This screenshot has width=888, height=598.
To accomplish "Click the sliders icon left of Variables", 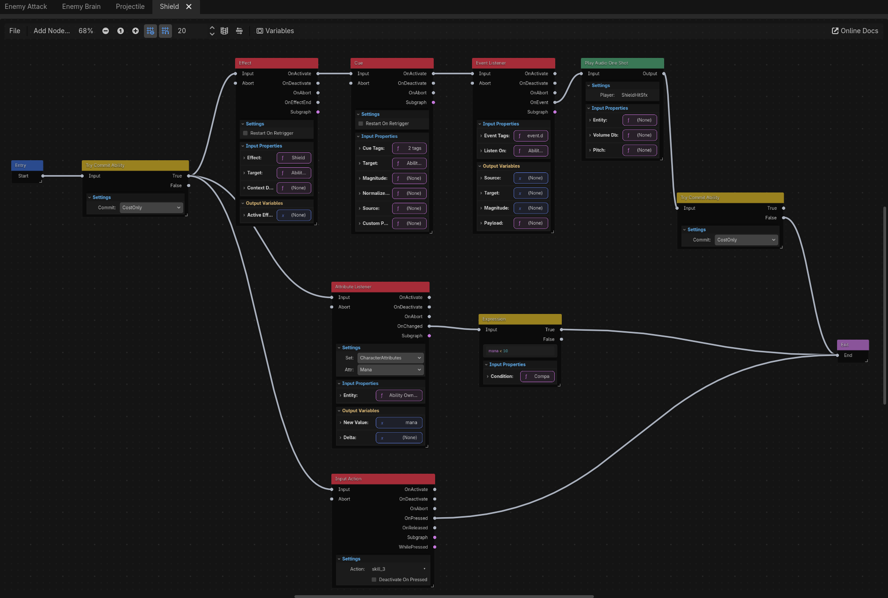I will (x=239, y=31).
